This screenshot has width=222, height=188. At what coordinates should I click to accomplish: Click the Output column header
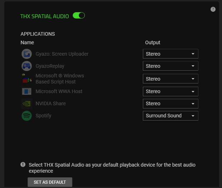153,42
